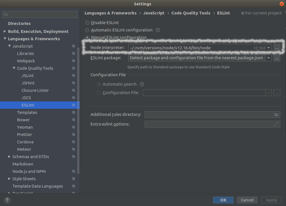Open the Node interpreter dropdown arrow
This screenshot has width=286, height=206.
pos(268,48)
